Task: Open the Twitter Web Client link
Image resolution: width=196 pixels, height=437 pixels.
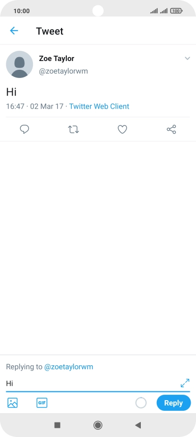Action: pos(99,106)
